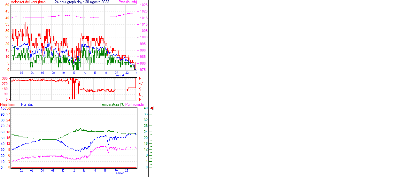Click 'sunset' label under wind speed graph

[120, 75]
